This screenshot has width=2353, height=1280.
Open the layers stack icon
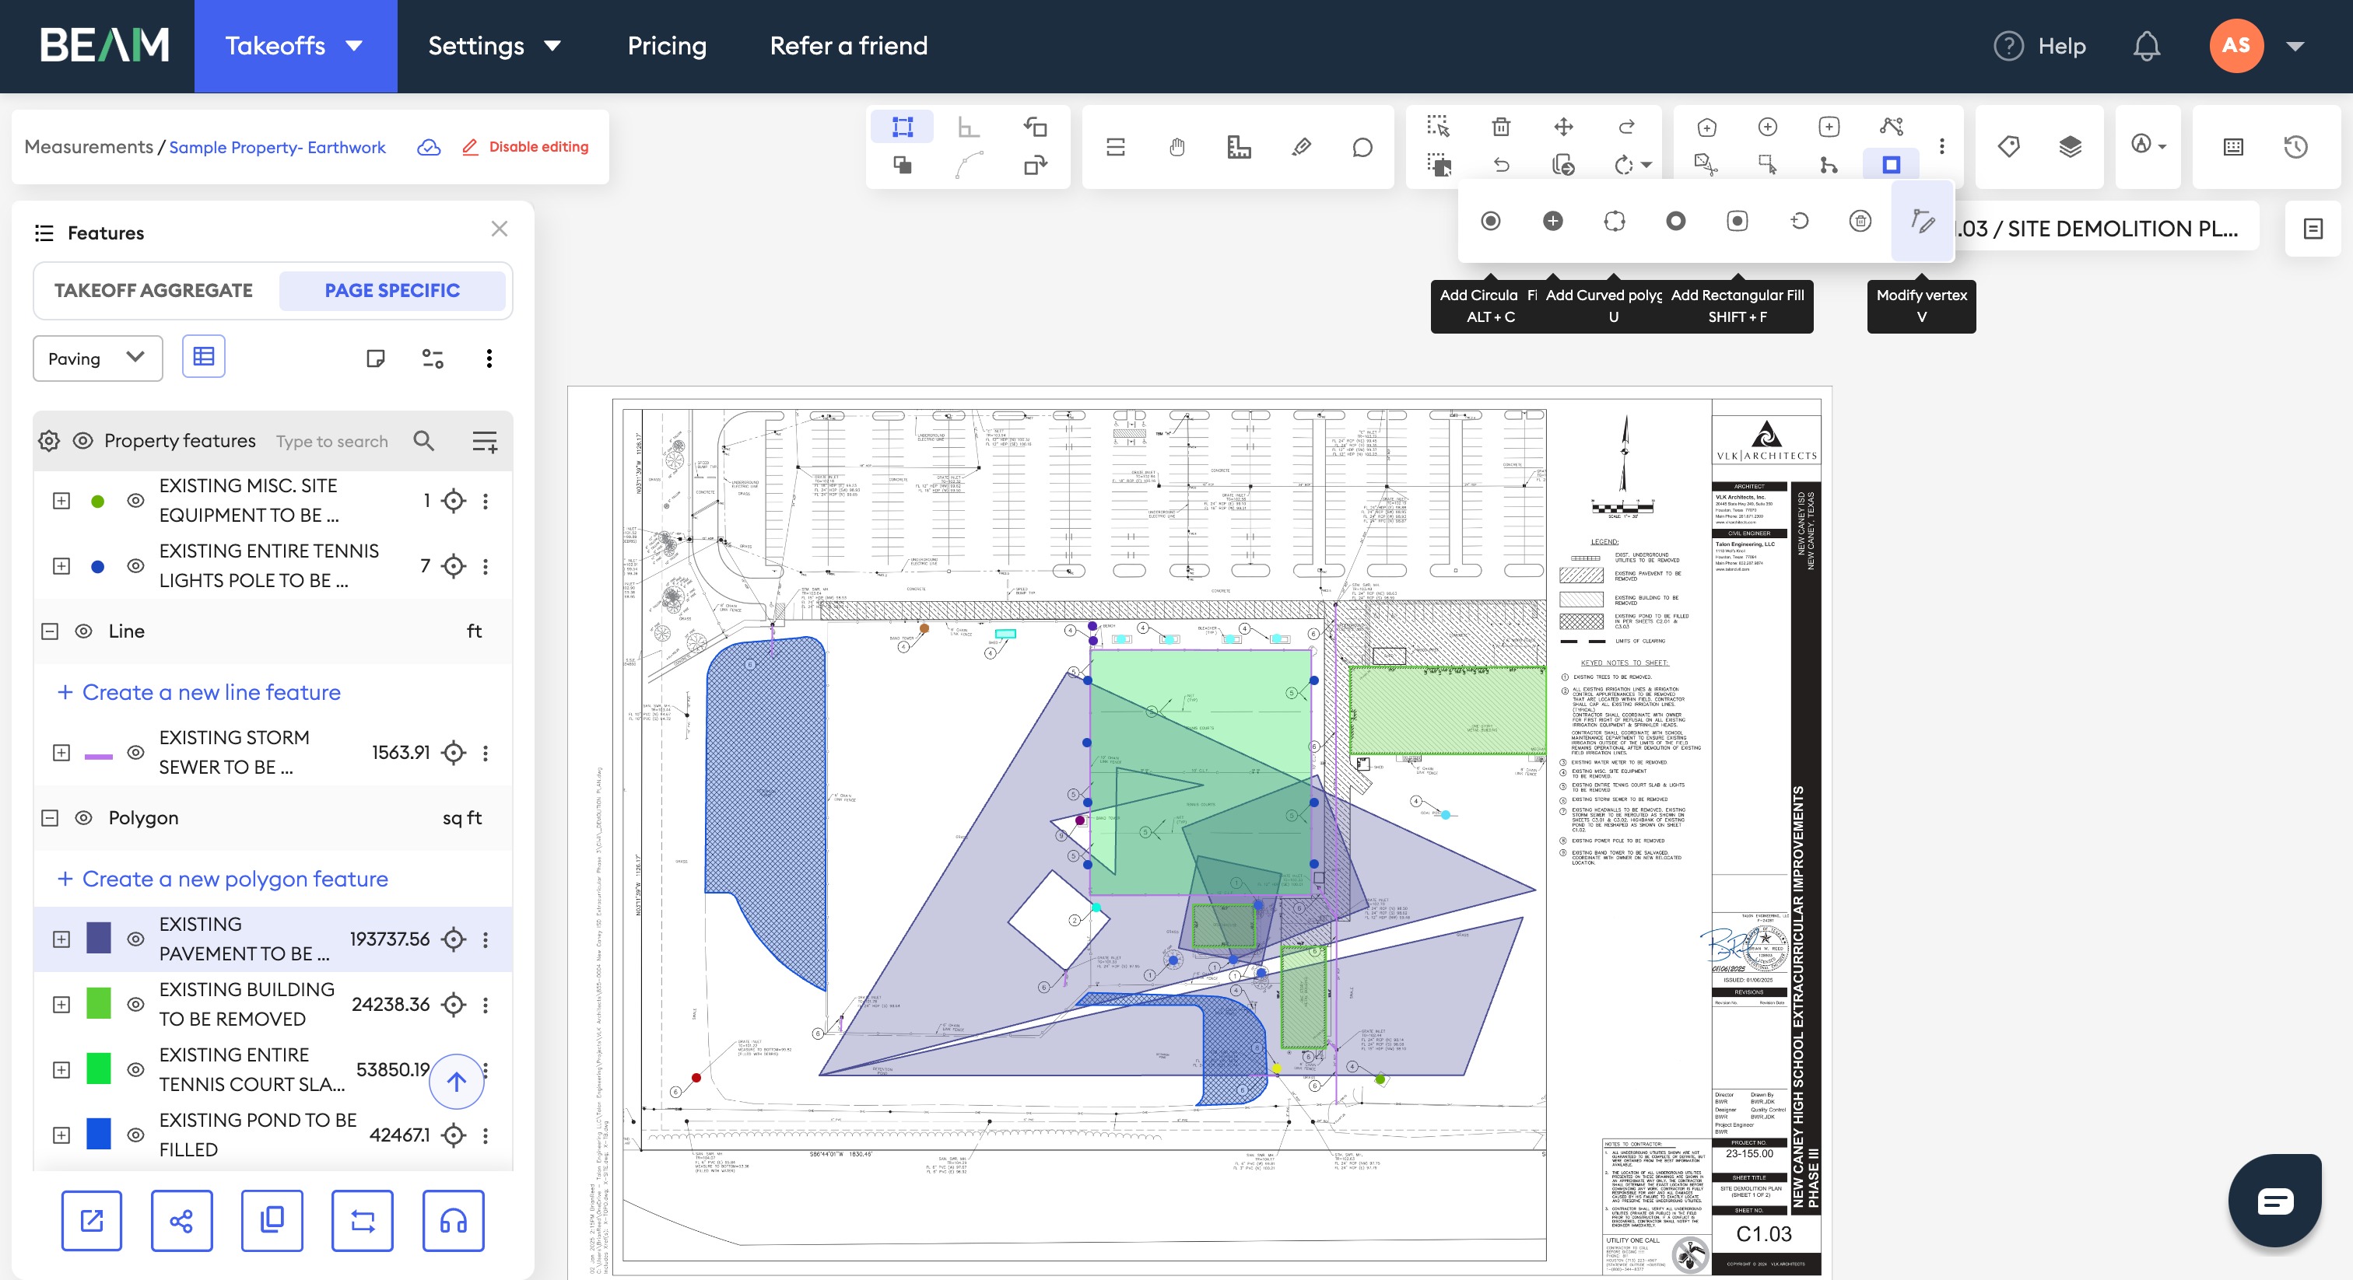(2070, 146)
